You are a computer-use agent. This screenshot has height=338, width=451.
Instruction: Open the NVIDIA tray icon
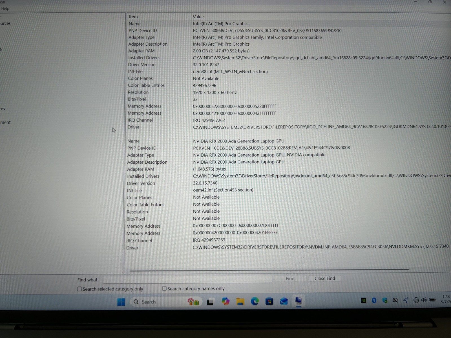tap(364, 301)
